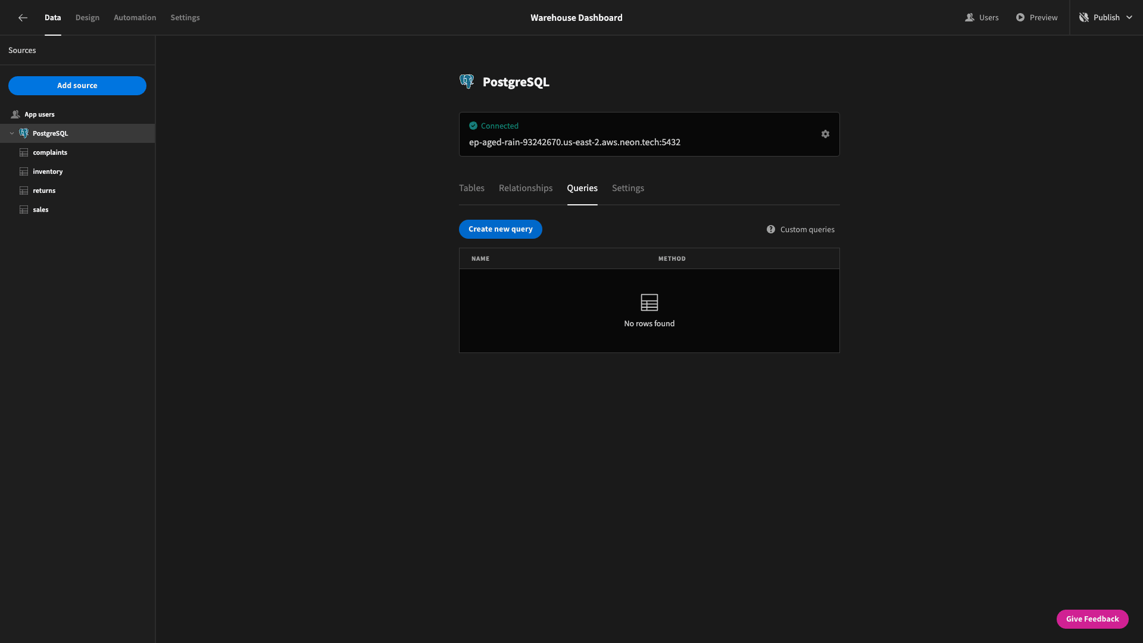Viewport: 1143px width, 643px height.
Task: Click the returns table icon
Action: point(24,191)
